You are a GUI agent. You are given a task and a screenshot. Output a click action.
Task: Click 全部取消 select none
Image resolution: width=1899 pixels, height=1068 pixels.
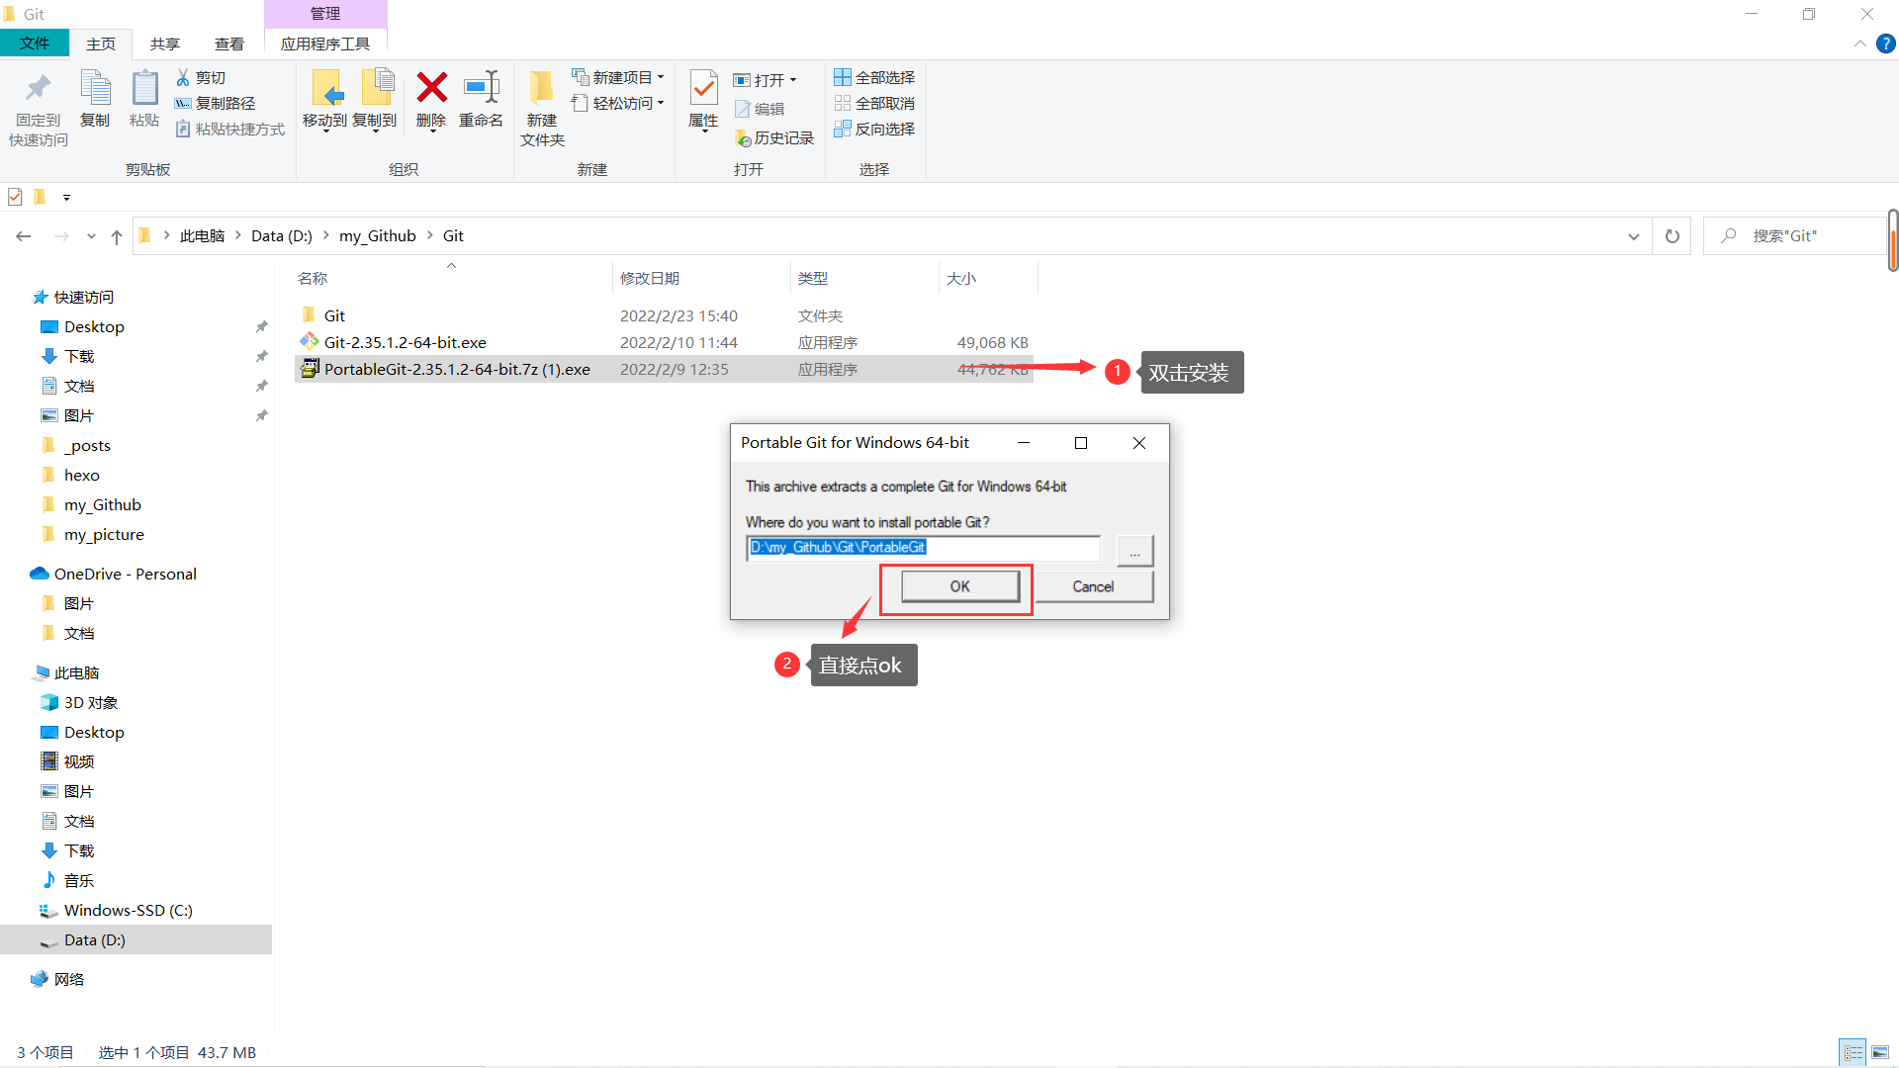pyautogui.click(x=874, y=103)
